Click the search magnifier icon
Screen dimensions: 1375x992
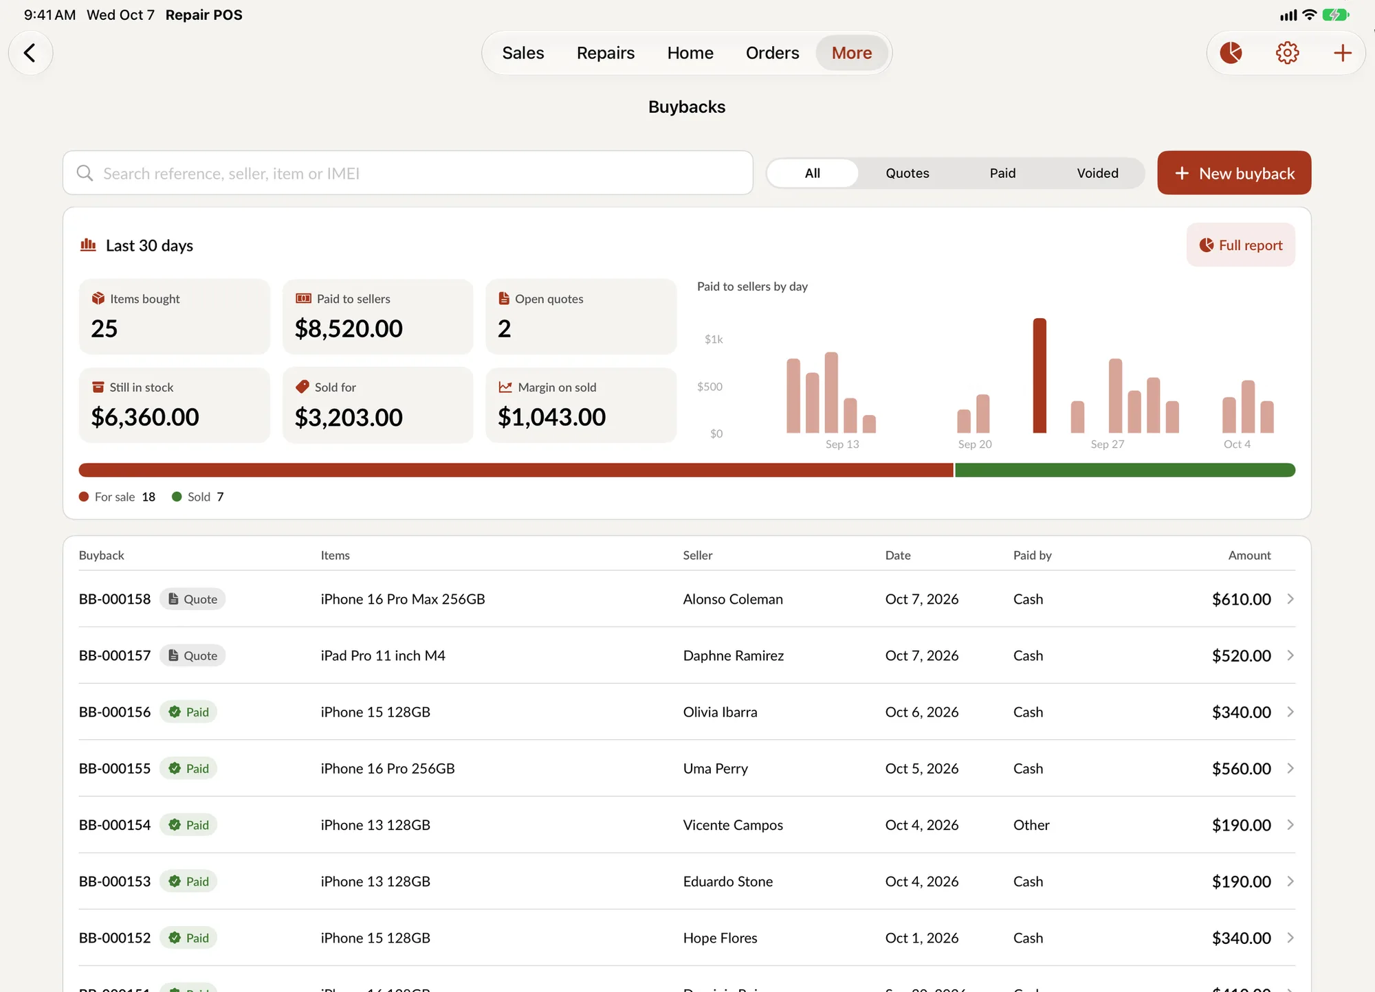click(x=85, y=173)
